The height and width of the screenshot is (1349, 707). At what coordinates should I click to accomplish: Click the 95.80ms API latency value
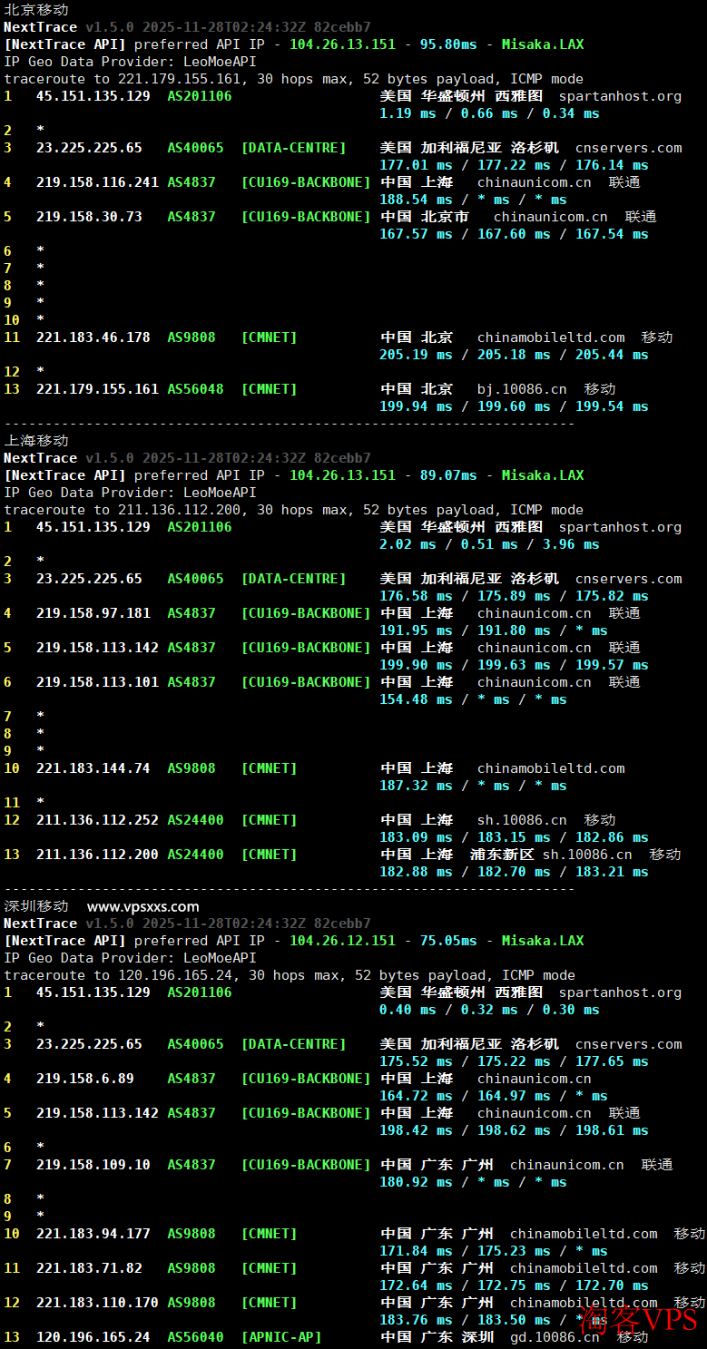447,44
